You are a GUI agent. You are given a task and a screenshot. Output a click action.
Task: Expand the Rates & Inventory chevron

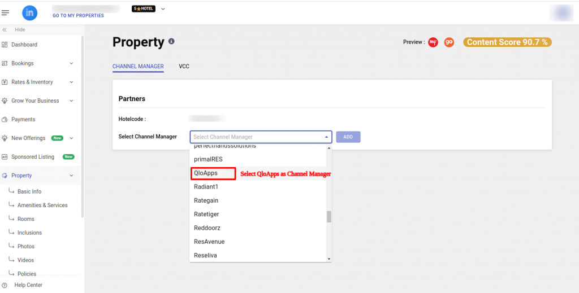[x=72, y=82]
